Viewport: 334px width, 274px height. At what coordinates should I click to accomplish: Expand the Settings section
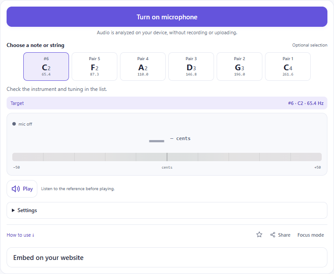coord(167,210)
